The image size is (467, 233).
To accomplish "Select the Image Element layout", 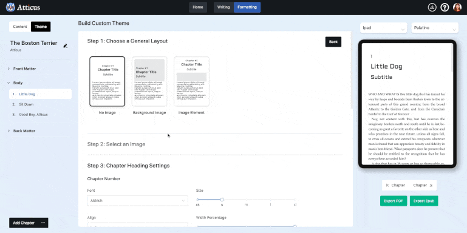I will click(x=191, y=81).
